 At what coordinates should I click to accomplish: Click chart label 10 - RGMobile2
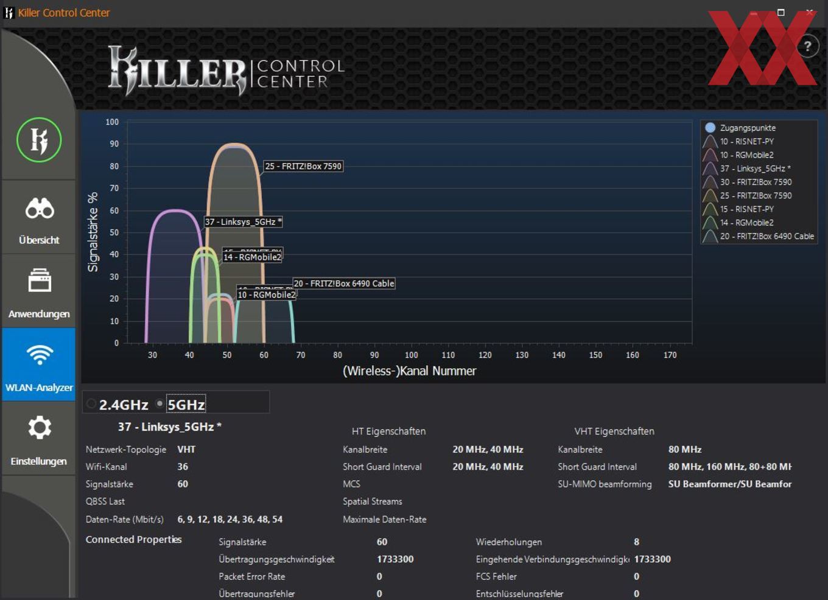click(x=267, y=295)
